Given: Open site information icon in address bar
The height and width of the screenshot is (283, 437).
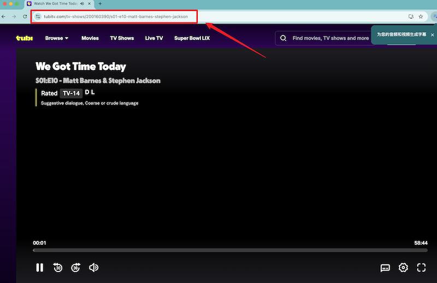Looking at the screenshot, I should pos(38,16).
